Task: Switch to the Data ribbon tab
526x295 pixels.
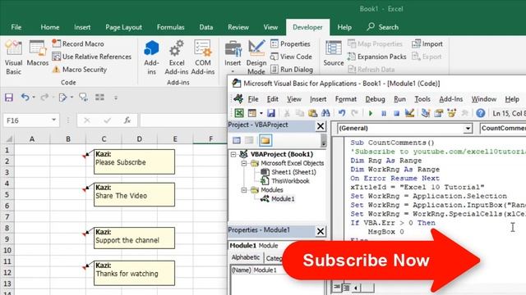Action: 206,27
